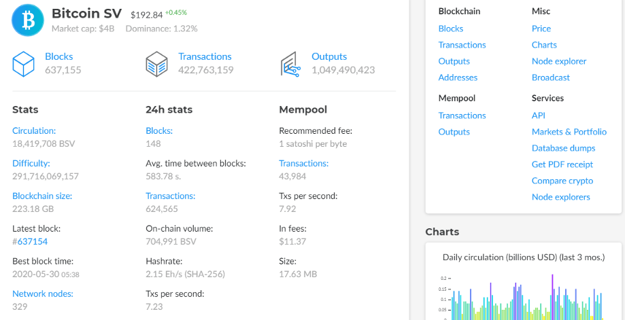Image resolution: width=625 pixels, height=320 pixels.
Task: Select Node explorer in Misc menu
Action: pos(559,61)
